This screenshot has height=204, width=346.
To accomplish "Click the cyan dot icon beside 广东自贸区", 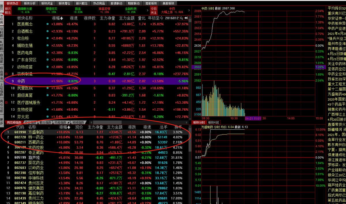I will coord(48,60).
